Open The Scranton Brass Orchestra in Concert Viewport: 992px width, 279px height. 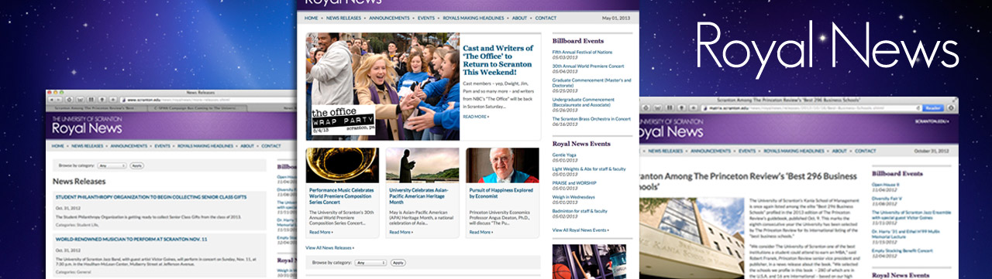[x=591, y=119]
